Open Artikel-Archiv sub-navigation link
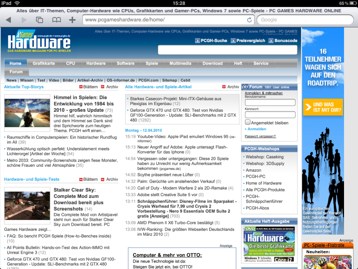Viewport: 358px width, 269px height. [x=90, y=80]
